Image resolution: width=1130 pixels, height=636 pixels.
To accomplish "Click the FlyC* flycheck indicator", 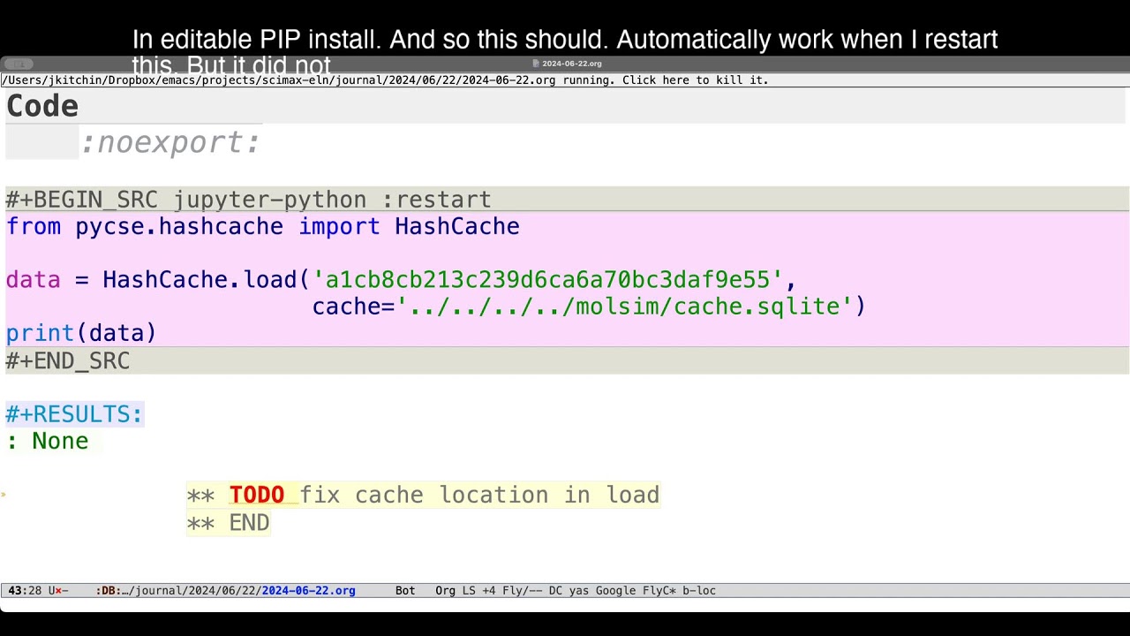I will (659, 591).
